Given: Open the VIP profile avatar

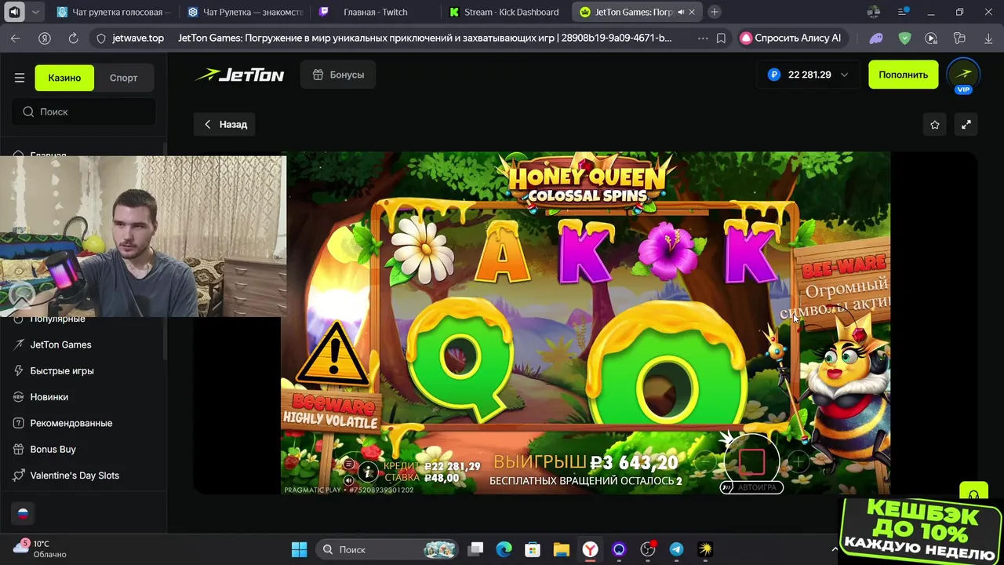Looking at the screenshot, I should (963, 75).
